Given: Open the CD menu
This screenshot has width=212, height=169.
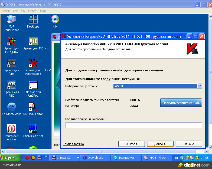Looking at the screenshot, I should (x=23, y=11).
